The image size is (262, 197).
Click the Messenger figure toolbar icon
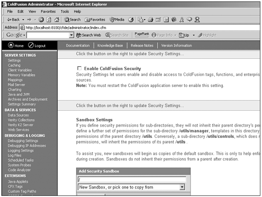tap(182, 20)
